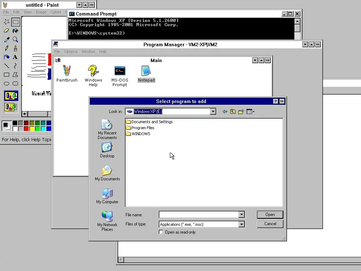The image size is (361, 271).
Task: Choose the Fill With Color bucket tool
Action: [x=16, y=31]
